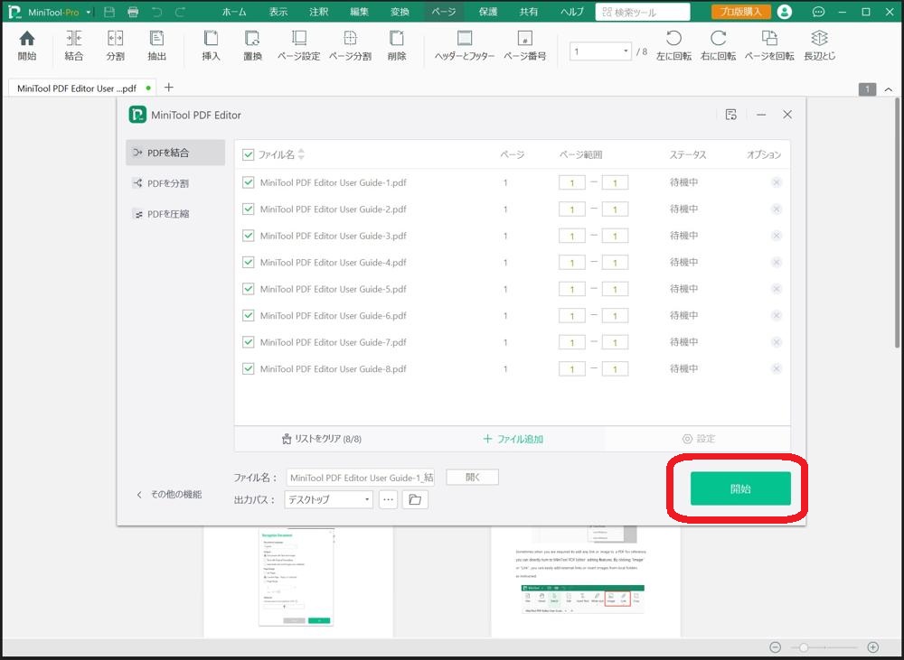Go back to その他の機能
Image resolution: width=904 pixels, height=660 pixels.
[170, 494]
